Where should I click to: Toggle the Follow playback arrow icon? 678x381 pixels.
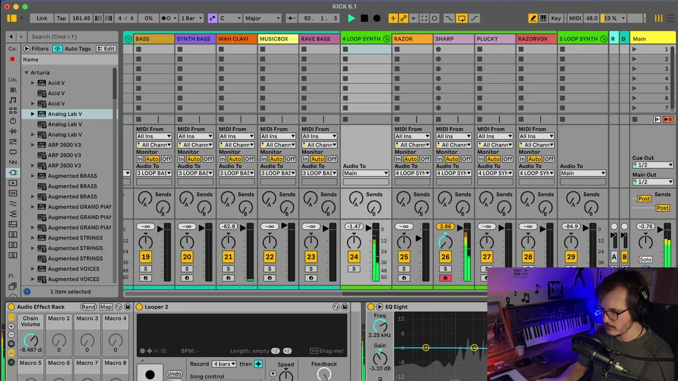291,18
